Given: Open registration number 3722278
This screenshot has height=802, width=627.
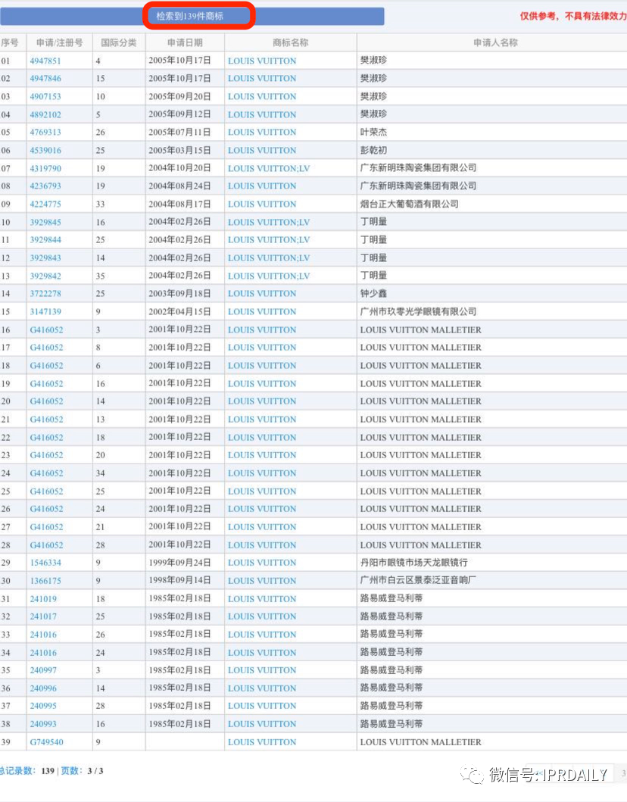Looking at the screenshot, I should [x=45, y=294].
